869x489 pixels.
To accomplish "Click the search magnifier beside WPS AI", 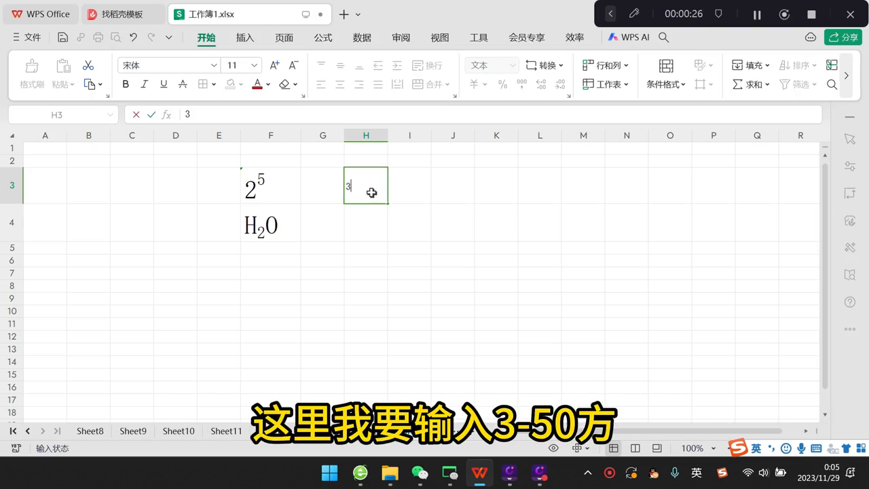I will (664, 37).
